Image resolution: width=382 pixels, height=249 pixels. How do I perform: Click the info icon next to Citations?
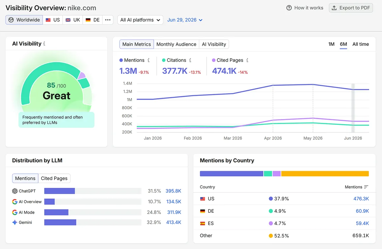(190, 60)
